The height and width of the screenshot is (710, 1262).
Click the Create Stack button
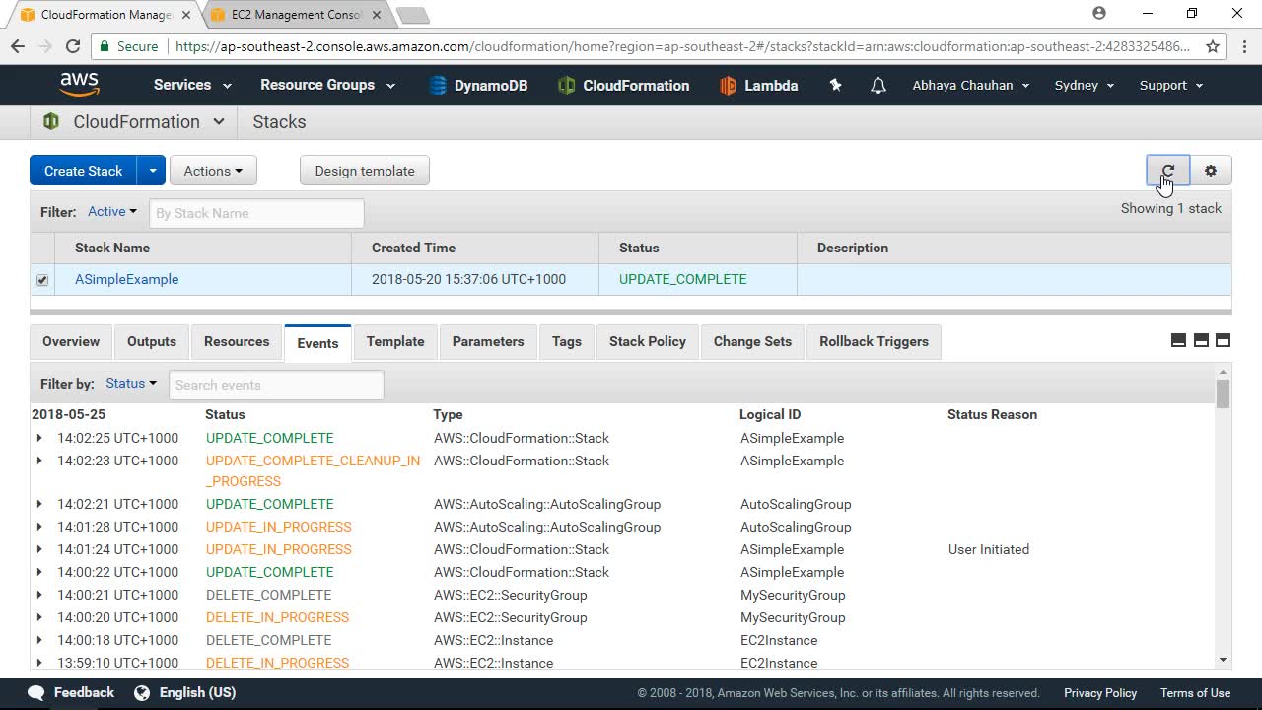pos(83,171)
